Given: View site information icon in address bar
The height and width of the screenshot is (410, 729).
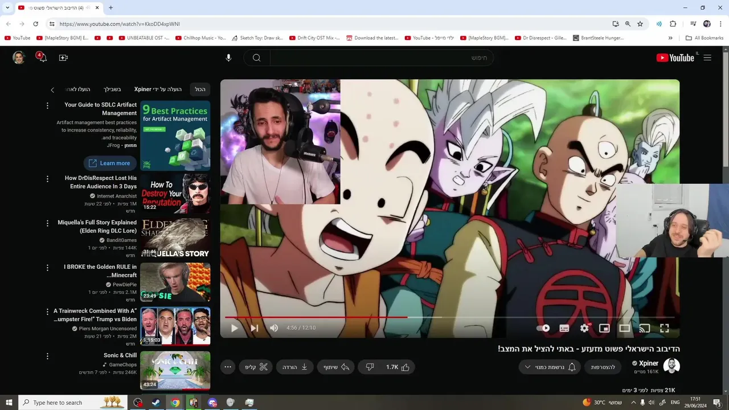Looking at the screenshot, I should coord(52,24).
